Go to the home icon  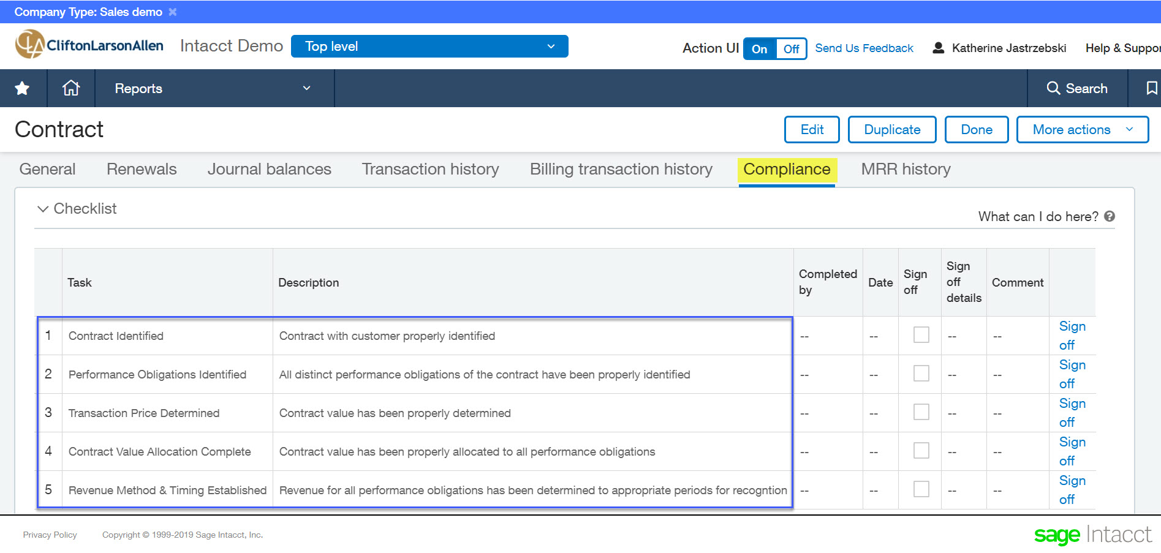71,89
